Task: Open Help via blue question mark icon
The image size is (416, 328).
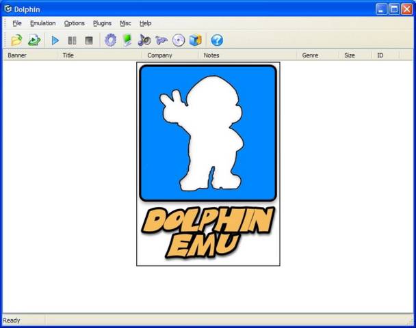Action: tap(217, 40)
